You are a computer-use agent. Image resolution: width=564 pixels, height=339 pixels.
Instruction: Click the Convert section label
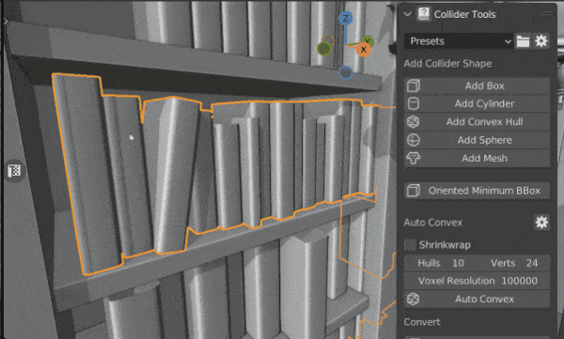422,322
